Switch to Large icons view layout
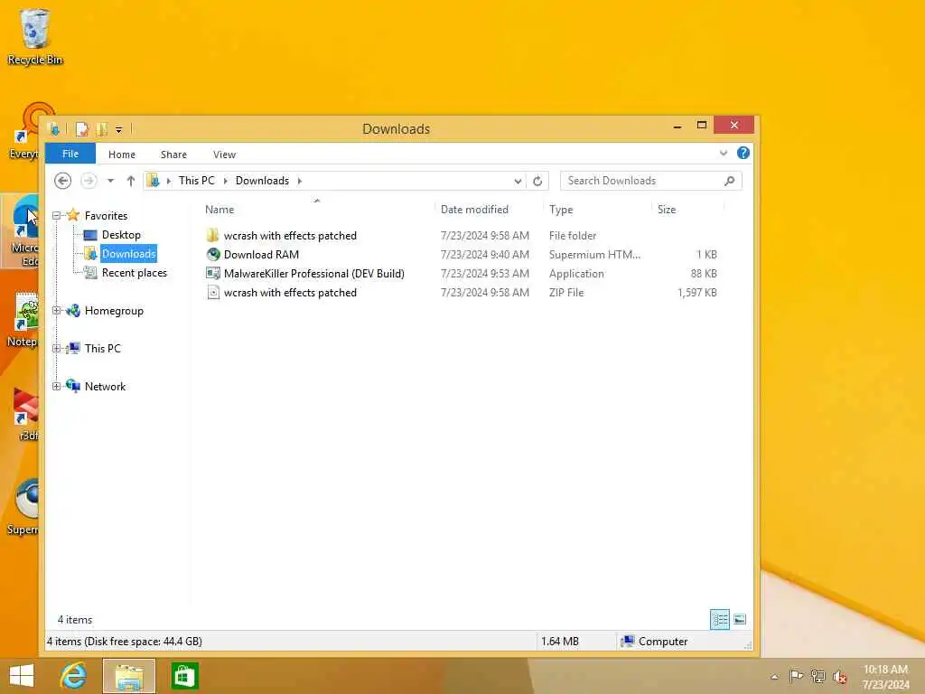The width and height of the screenshot is (925, 694). pyautogui.click(x=740, y=620)
